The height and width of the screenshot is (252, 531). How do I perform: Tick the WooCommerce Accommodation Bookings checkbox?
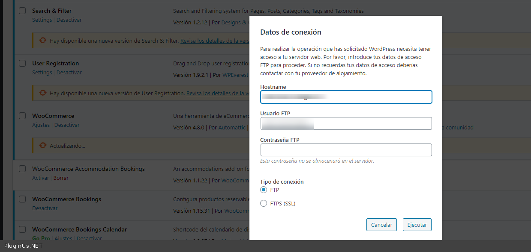[22, 169]
